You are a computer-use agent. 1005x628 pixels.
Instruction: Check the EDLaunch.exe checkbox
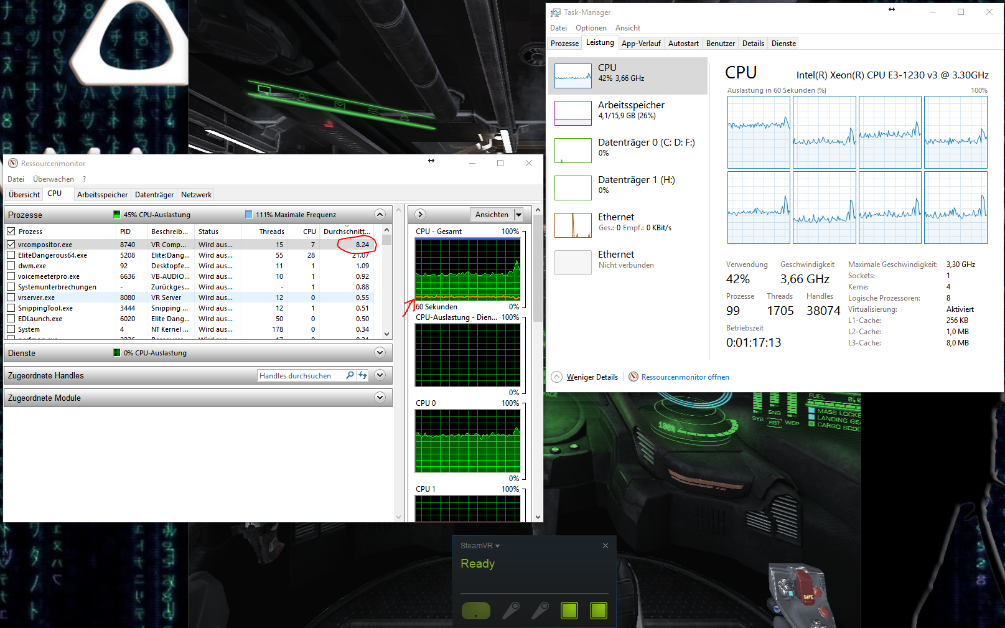(x=11, y=319)
